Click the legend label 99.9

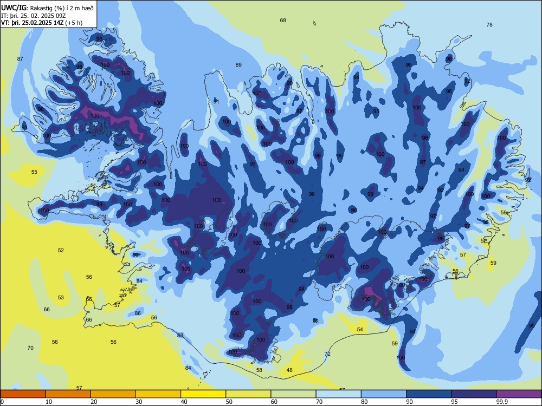click(502, 402)
